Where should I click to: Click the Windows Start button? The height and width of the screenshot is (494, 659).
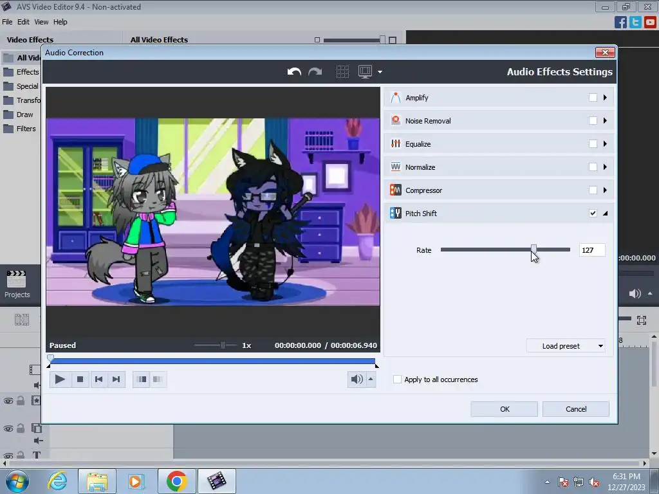(x=17, y=481)
